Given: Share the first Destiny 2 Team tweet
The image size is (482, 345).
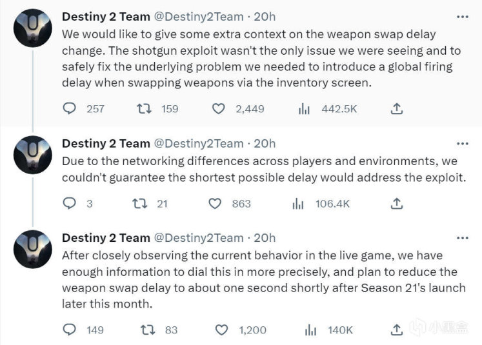Looking at the screenshot, I should [397, 109].
